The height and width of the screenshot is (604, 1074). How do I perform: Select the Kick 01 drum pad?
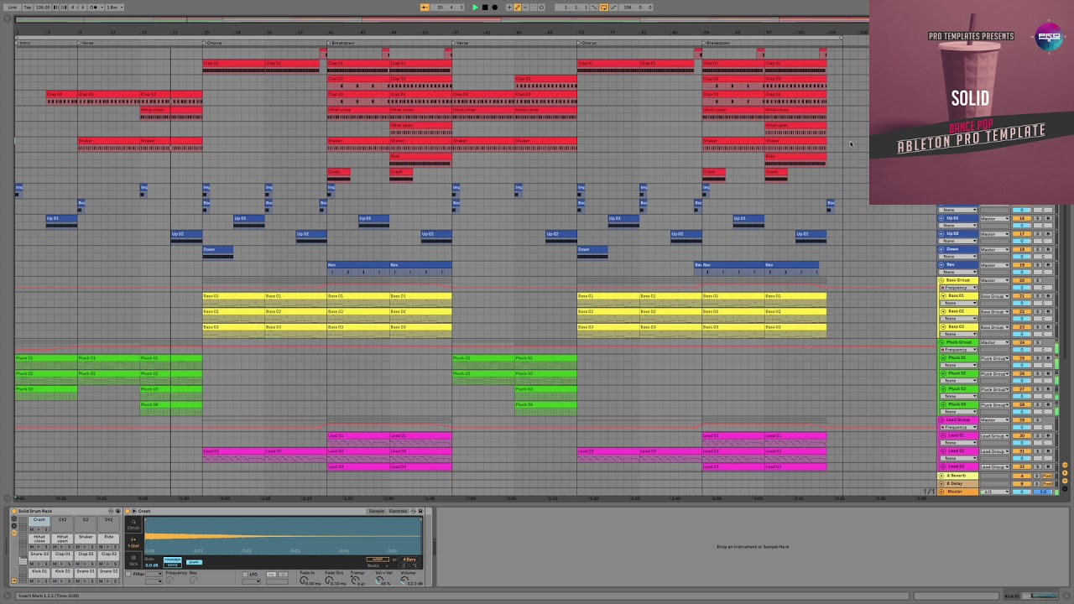(x=39, y=571)
